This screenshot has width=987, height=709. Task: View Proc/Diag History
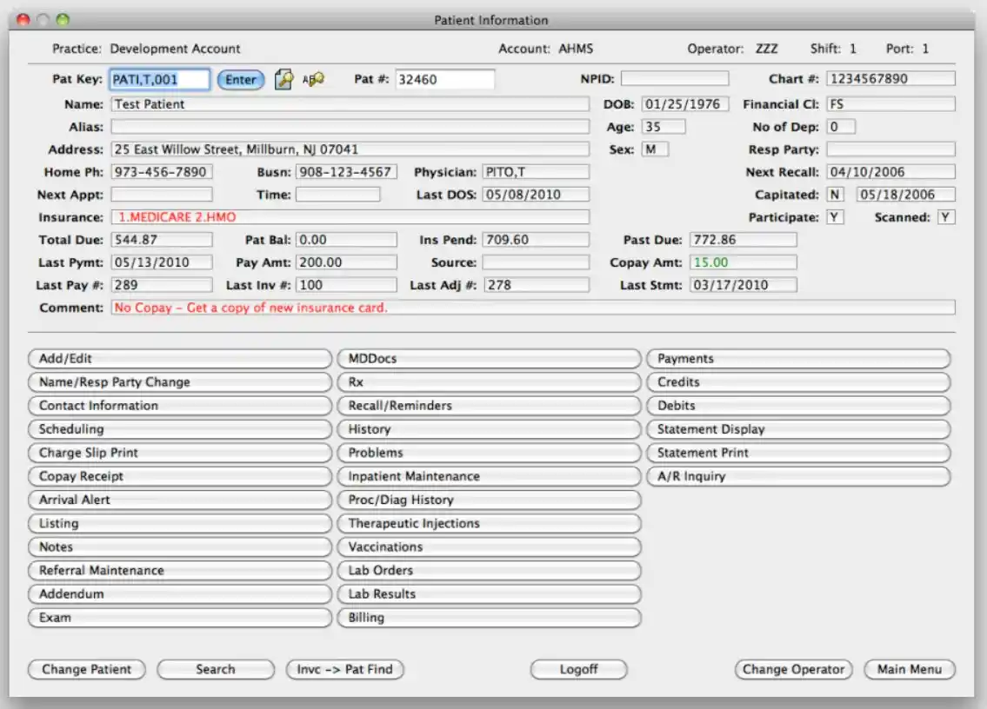click(487, 500)
